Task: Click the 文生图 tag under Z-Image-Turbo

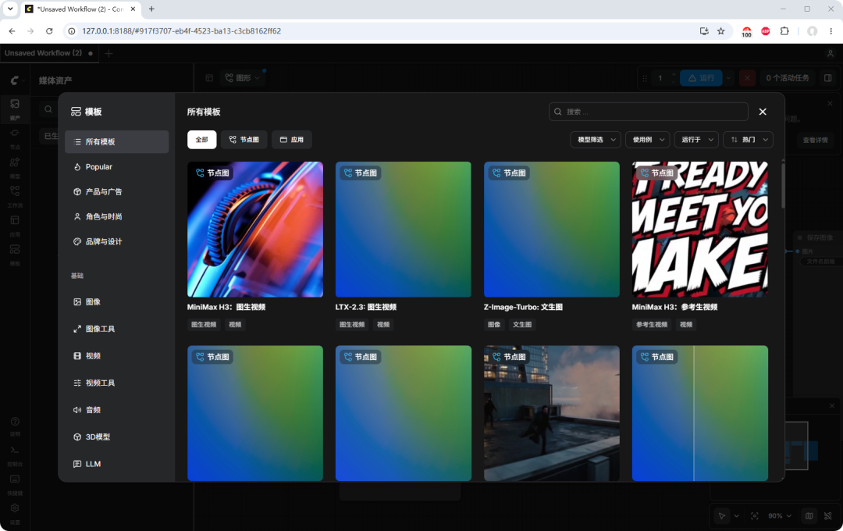Action: click(522, 324)
